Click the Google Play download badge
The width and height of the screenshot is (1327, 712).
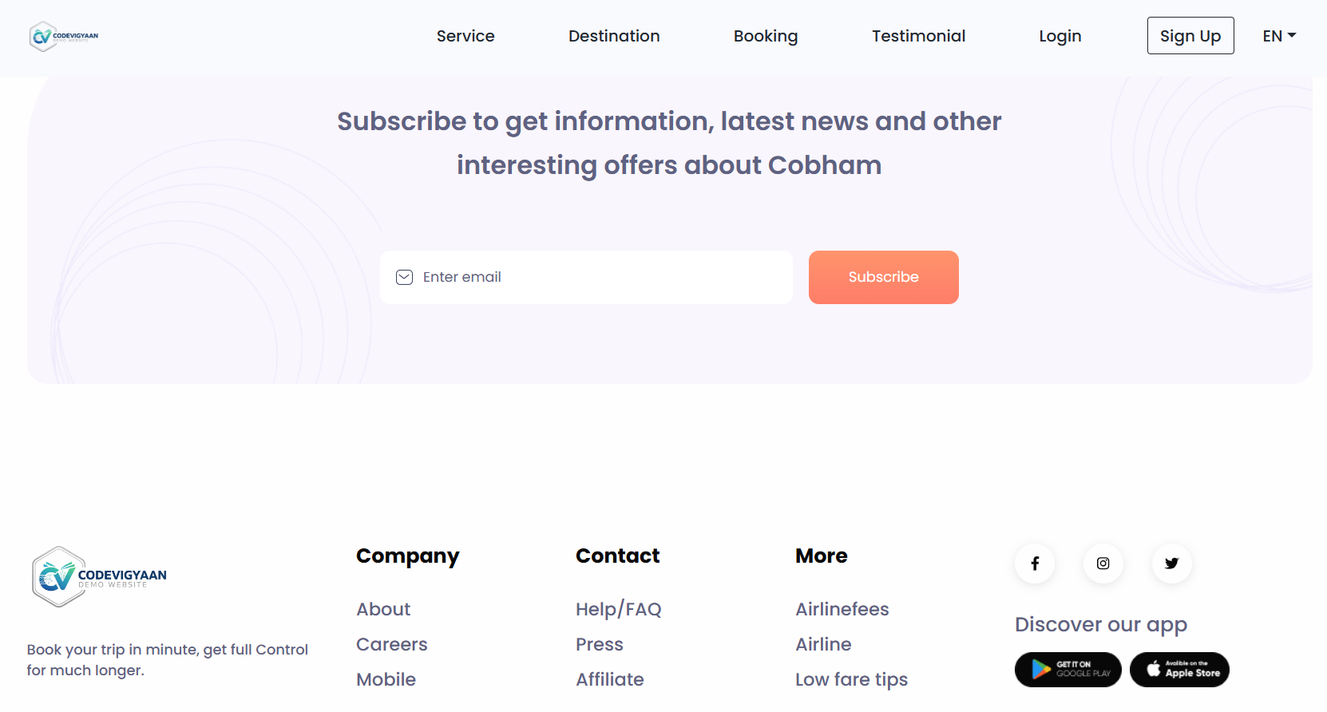1068,670
